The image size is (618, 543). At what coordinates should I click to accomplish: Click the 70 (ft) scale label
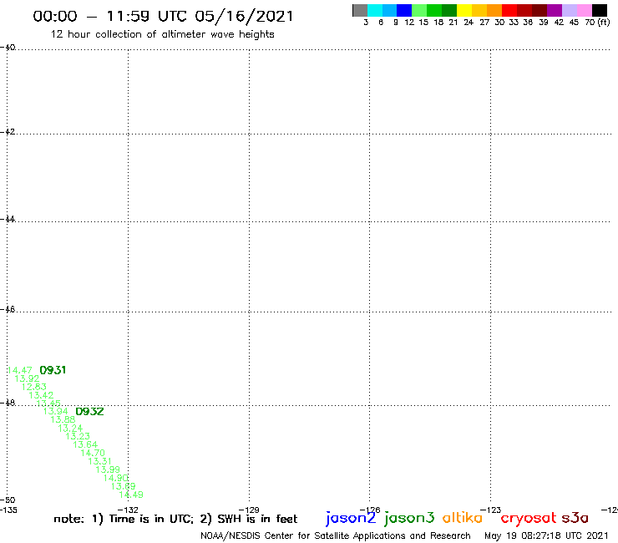(597, 23)
